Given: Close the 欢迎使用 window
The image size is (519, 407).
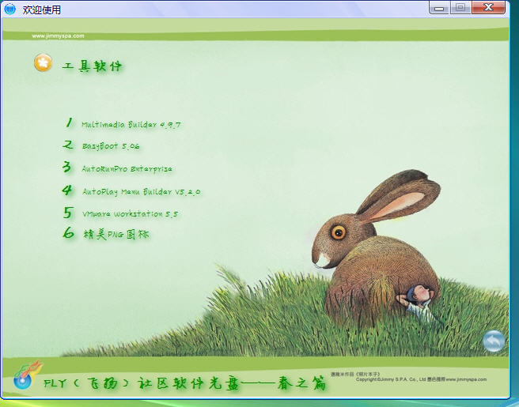Looking at the screenshot, I should (489, 8).
